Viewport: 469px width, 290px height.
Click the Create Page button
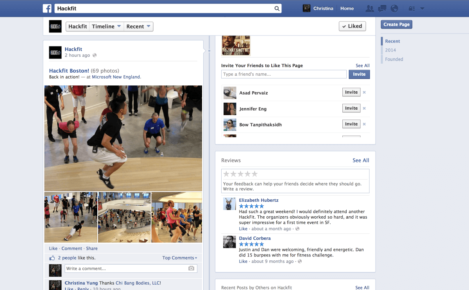pos(396,25)
